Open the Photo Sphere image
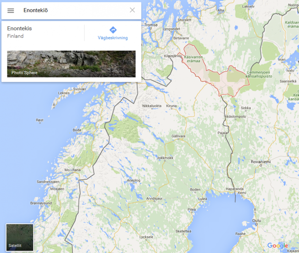The height and width of the screenshot is (253, 299). pos(71,64)
